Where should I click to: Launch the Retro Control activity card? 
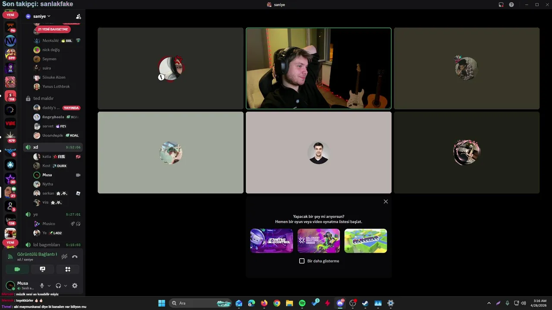click(x=272, y=241)
